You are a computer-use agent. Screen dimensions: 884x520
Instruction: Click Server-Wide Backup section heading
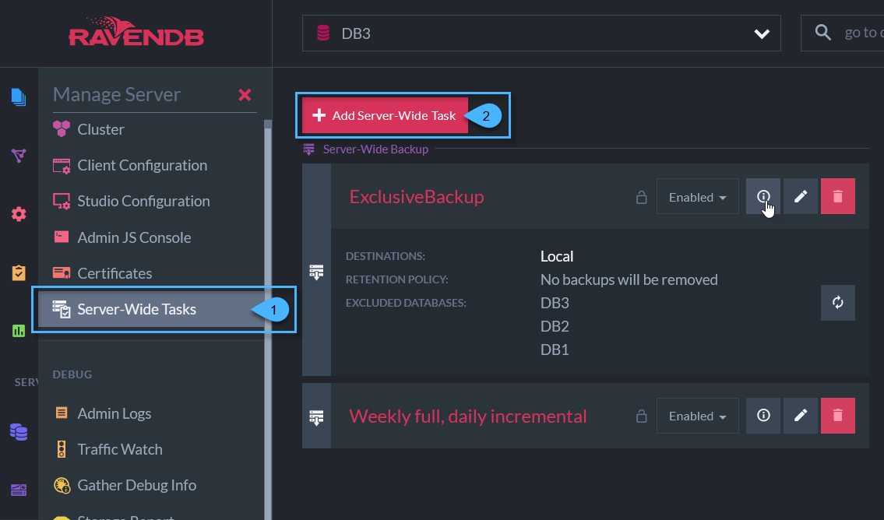click(375, 149)
